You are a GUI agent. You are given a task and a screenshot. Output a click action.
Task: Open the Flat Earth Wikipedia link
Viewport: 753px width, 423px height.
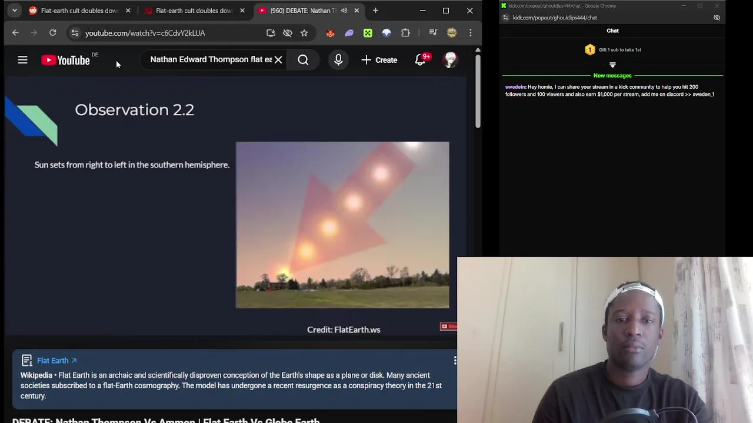56,360
